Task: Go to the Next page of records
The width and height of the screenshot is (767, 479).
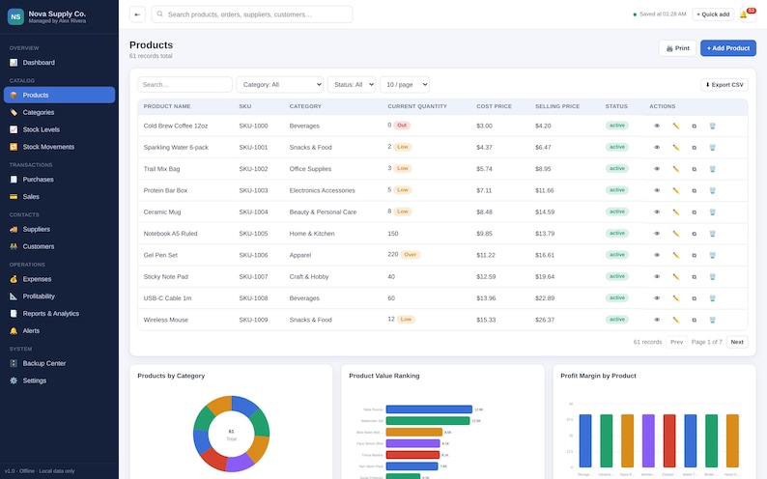Action: pyautogui.click(x=737, y=342)
